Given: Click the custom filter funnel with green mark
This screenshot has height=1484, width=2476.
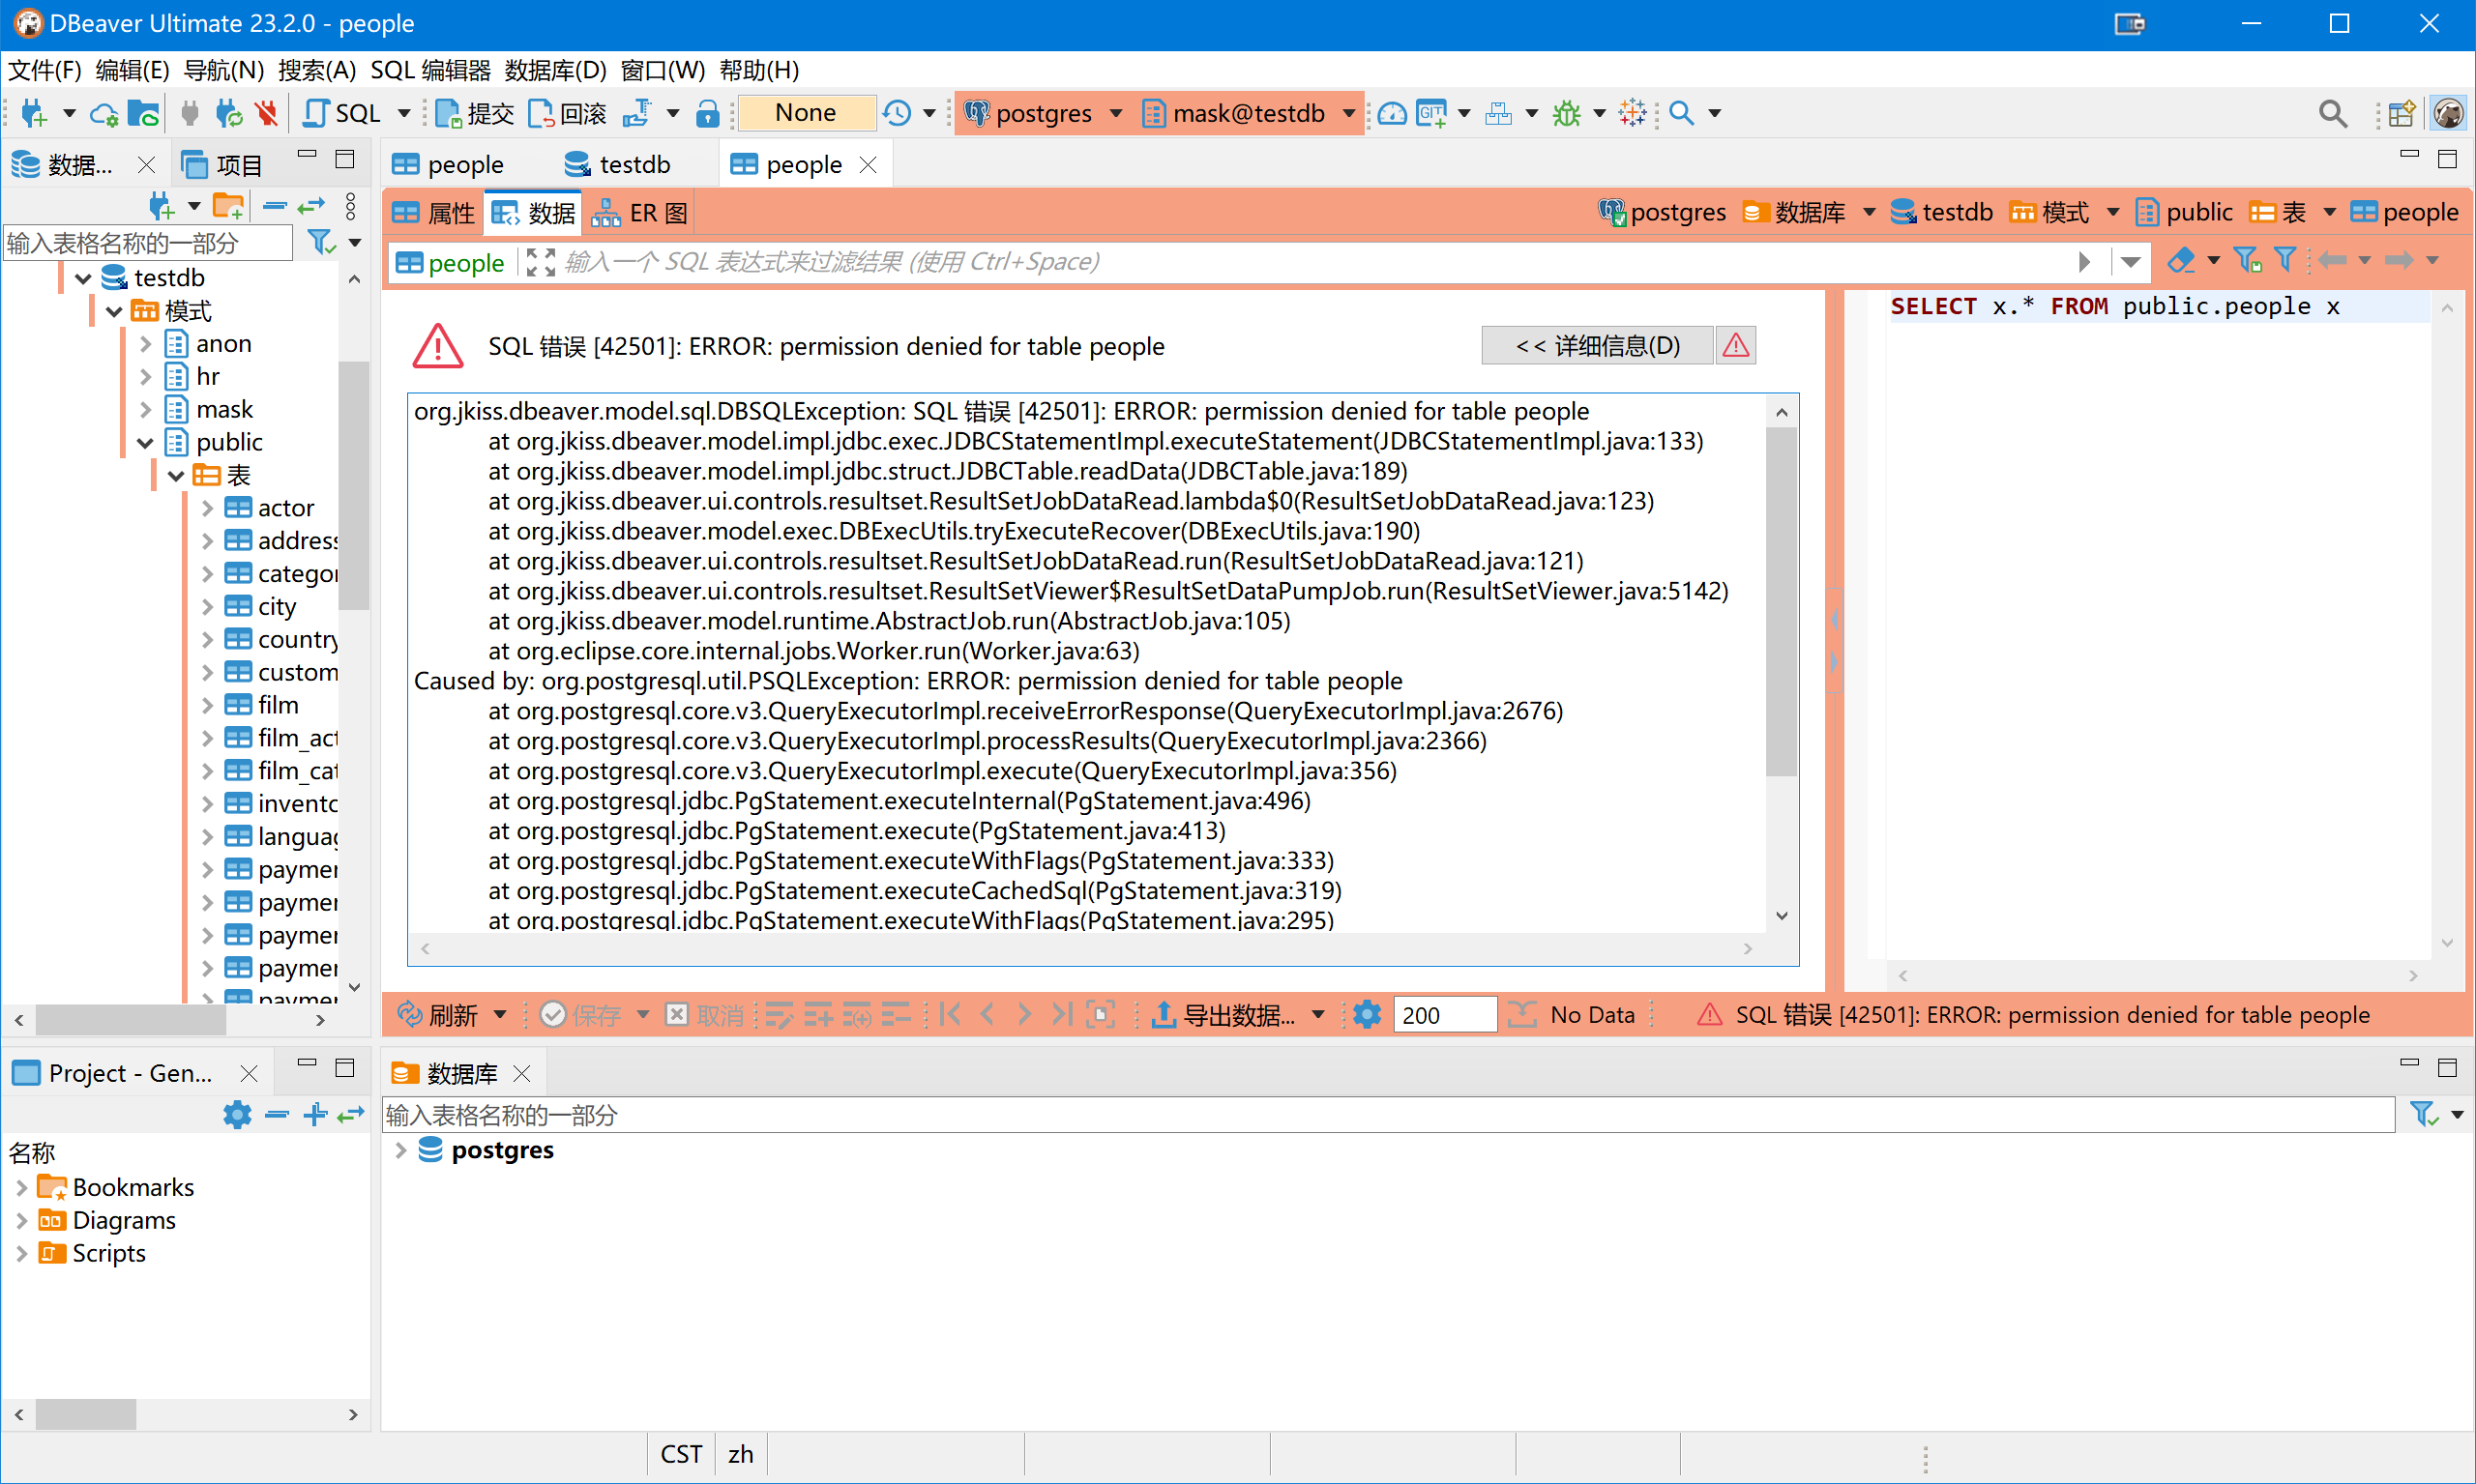Looking at the screenshot, I should 2247,261.
